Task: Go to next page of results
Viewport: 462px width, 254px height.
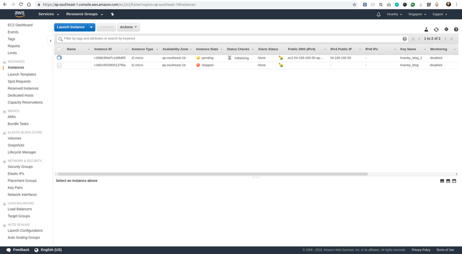Action: pyautogui.click(x=445, y=39)
